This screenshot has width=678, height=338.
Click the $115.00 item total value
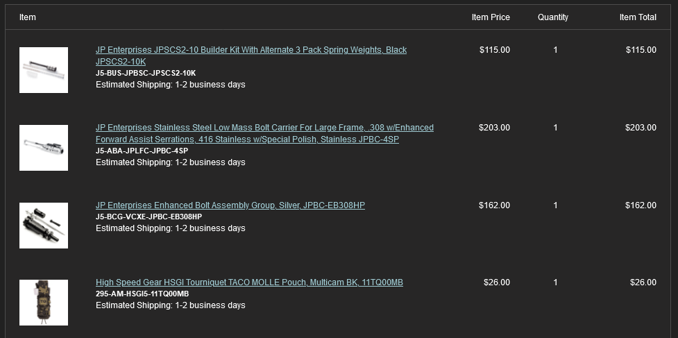[x=641, y=50]
